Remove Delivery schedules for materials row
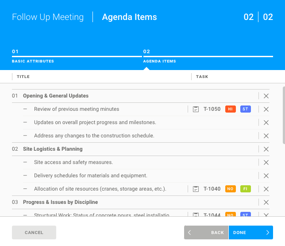 click(266, 176)
